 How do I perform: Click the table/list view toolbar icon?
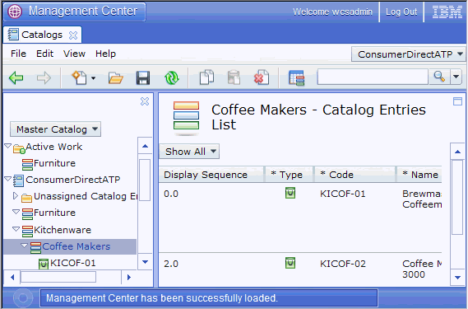[x=296, y=77]
